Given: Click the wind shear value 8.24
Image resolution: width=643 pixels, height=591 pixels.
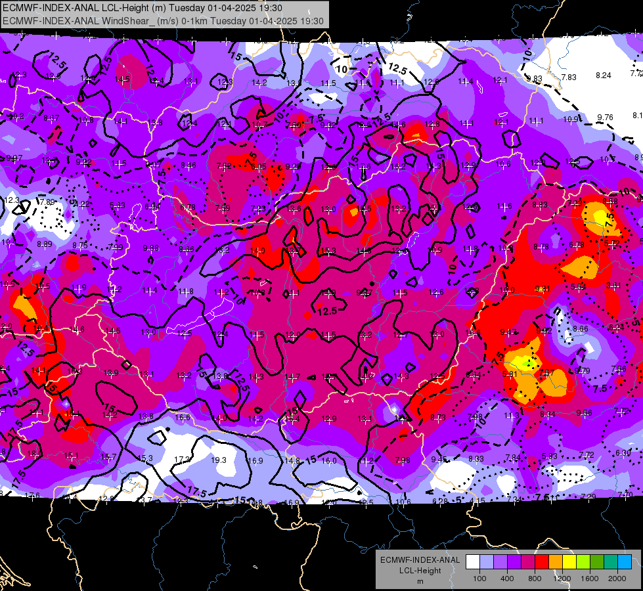Looking at the screenshot, I should 603,76.
